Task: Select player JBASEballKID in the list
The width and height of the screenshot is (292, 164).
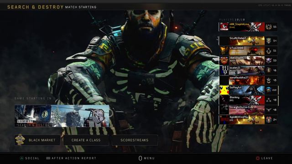Action: 248,61
